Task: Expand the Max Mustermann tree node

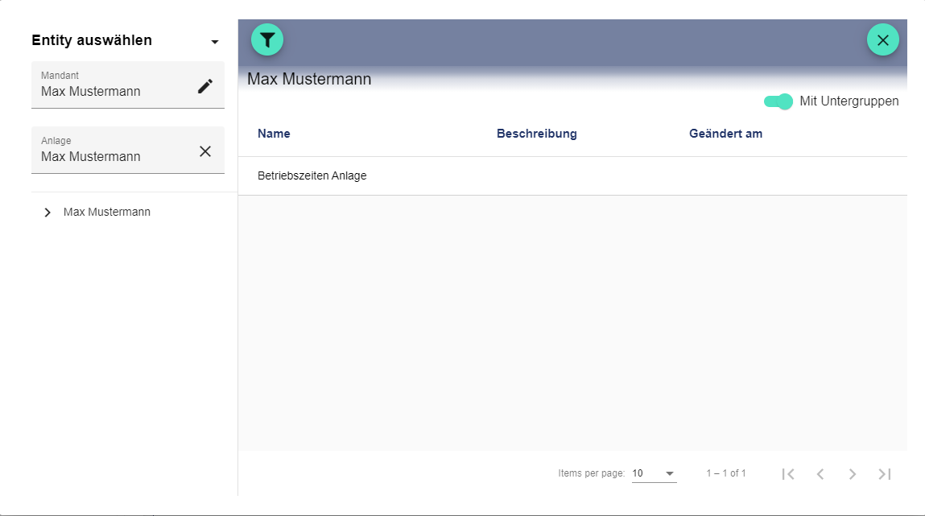Action: (x=47, y=212)
